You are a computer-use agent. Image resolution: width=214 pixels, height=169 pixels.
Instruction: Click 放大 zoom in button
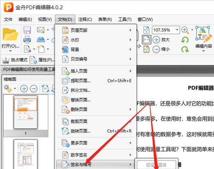161,40
